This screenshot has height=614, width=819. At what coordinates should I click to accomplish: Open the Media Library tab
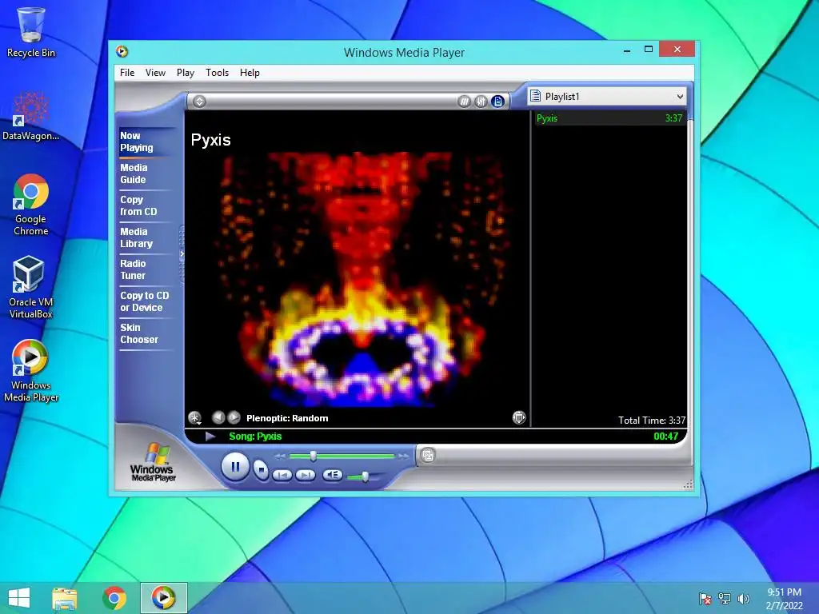[136, 237]
